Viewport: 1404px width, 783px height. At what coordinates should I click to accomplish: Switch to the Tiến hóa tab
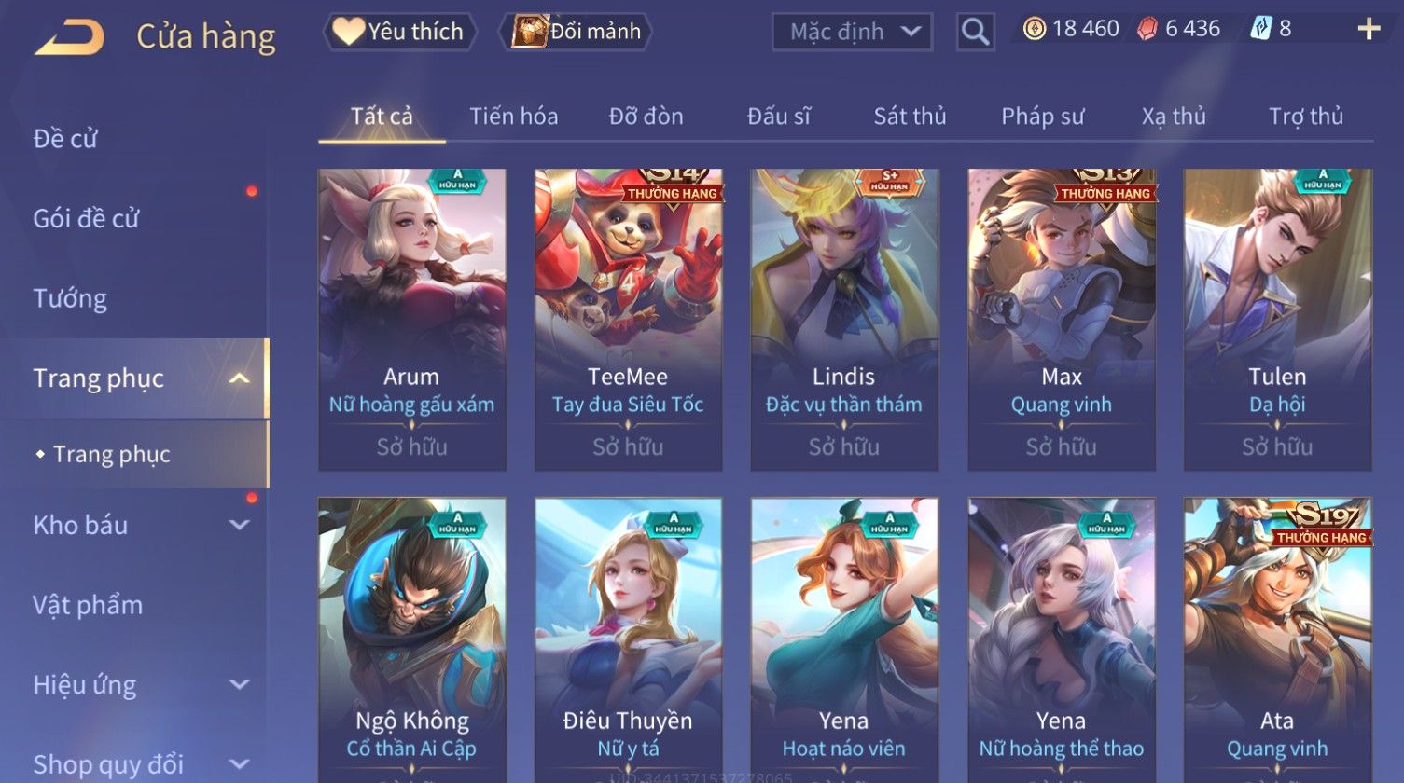(x=513, y=117)
